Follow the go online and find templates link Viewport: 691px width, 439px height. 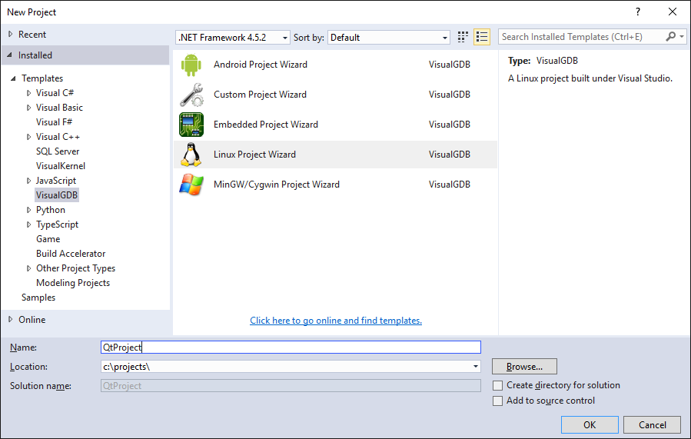(x=336, y=321)
